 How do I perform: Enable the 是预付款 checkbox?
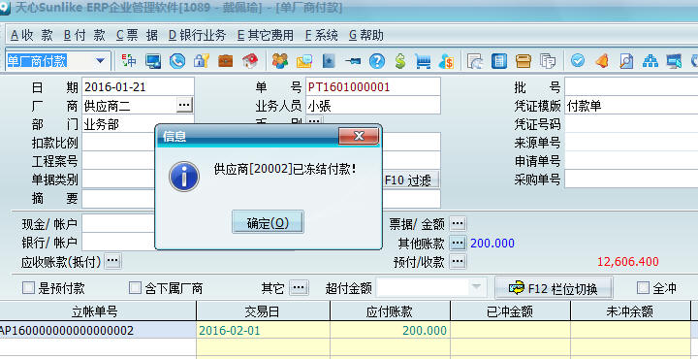pyautogui.click(x=28, y=288)
